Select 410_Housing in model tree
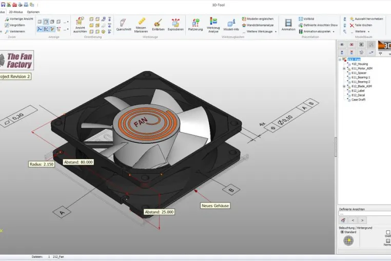This screenshot has width=391, height=261. [x=360, y=64]
